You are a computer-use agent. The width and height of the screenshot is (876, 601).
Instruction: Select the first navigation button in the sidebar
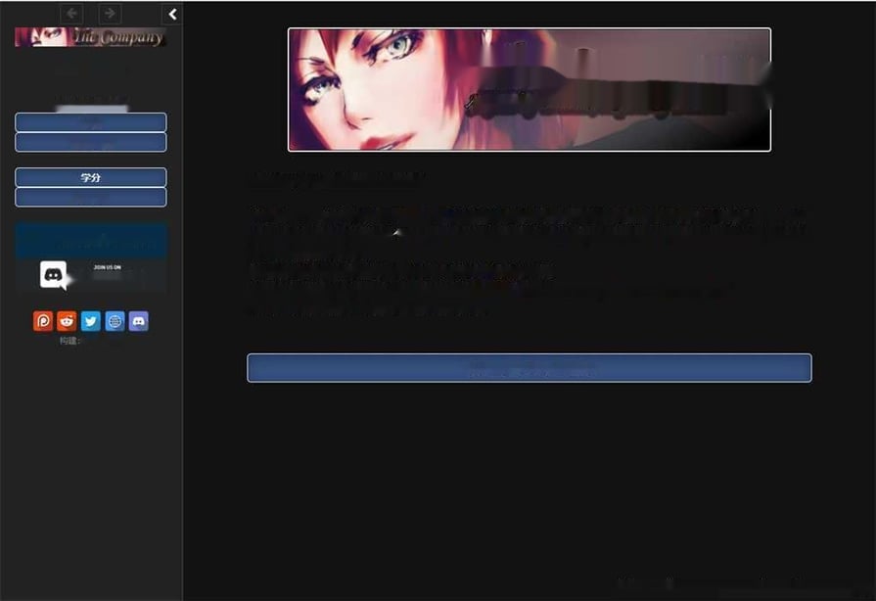coord(90,122)
